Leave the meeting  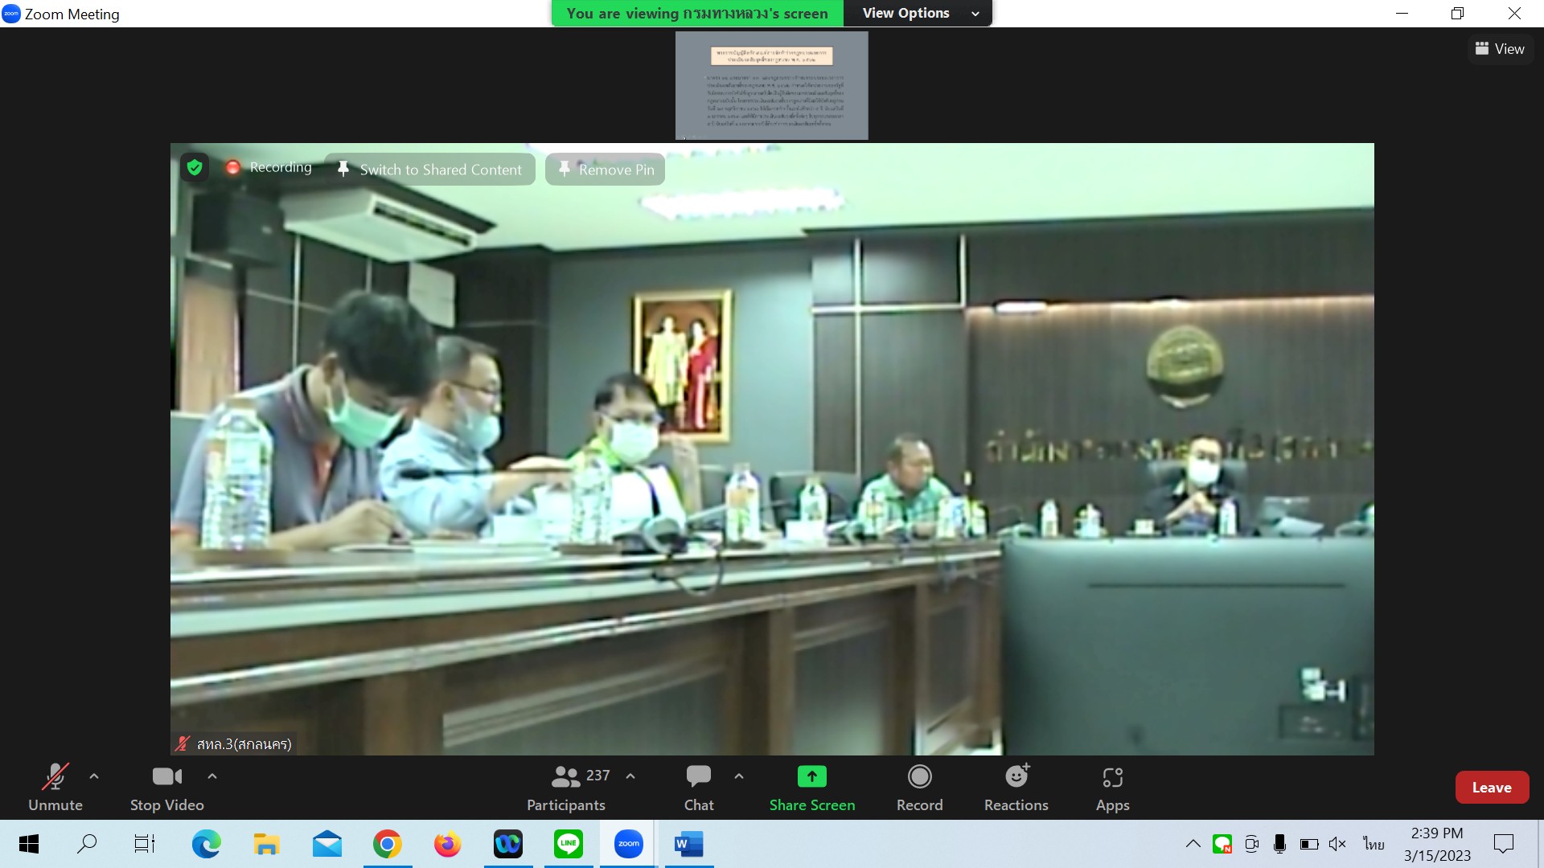click(x=1491, y=788)
